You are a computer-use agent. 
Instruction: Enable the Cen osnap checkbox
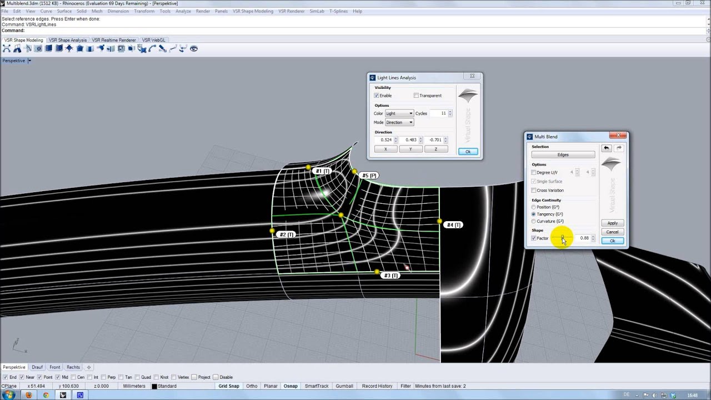73,377
